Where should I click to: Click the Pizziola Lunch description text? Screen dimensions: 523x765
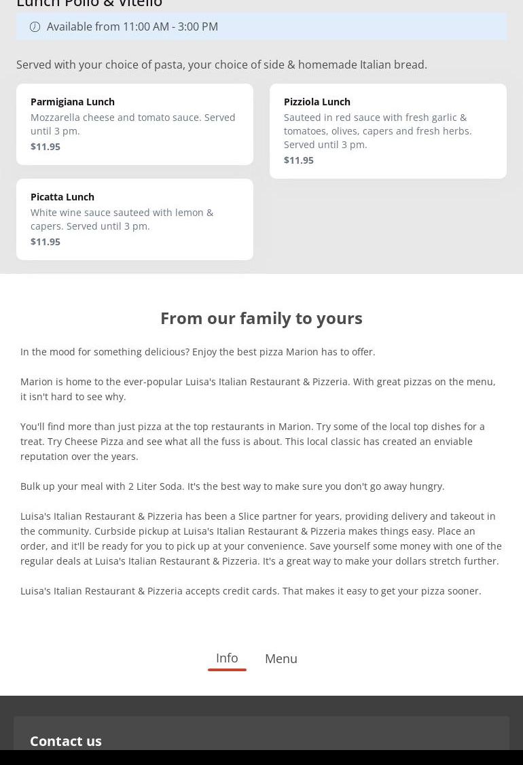pos(378,131)
